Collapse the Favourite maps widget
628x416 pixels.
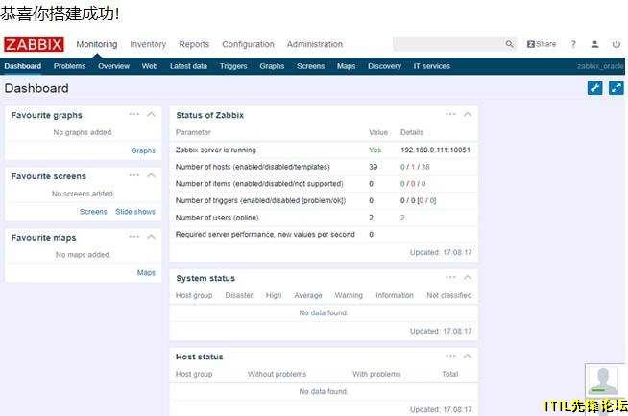151,237
